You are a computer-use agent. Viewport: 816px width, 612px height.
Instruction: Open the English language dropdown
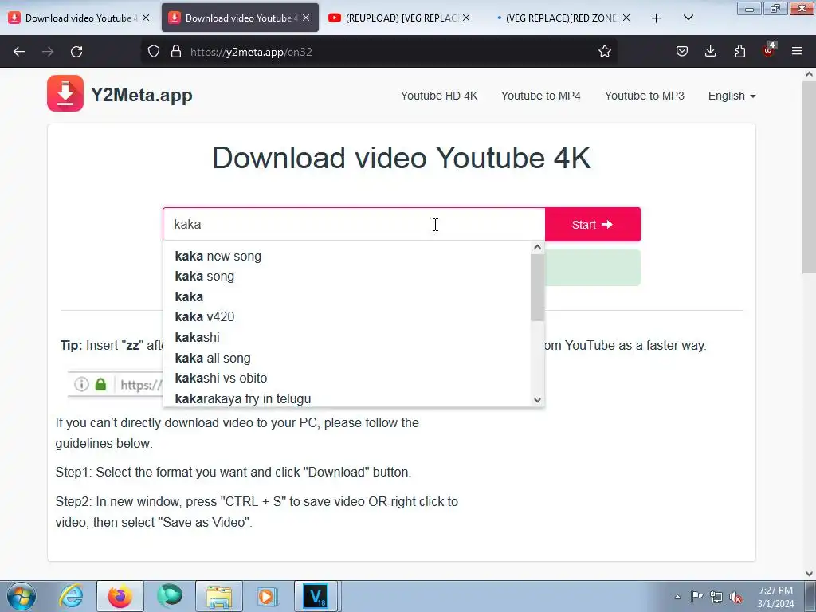[x=732, y=96]
